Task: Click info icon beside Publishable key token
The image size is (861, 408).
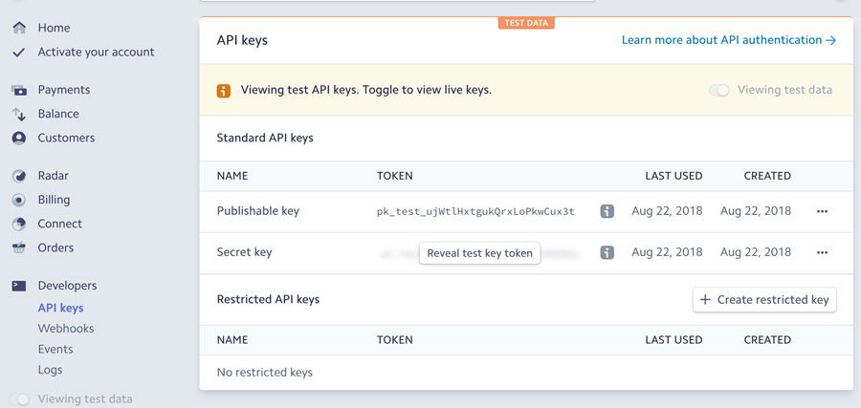Action: point(607,211)
